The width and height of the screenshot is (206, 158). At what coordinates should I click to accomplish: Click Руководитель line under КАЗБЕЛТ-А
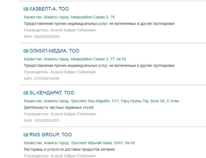tap(60, 30)
